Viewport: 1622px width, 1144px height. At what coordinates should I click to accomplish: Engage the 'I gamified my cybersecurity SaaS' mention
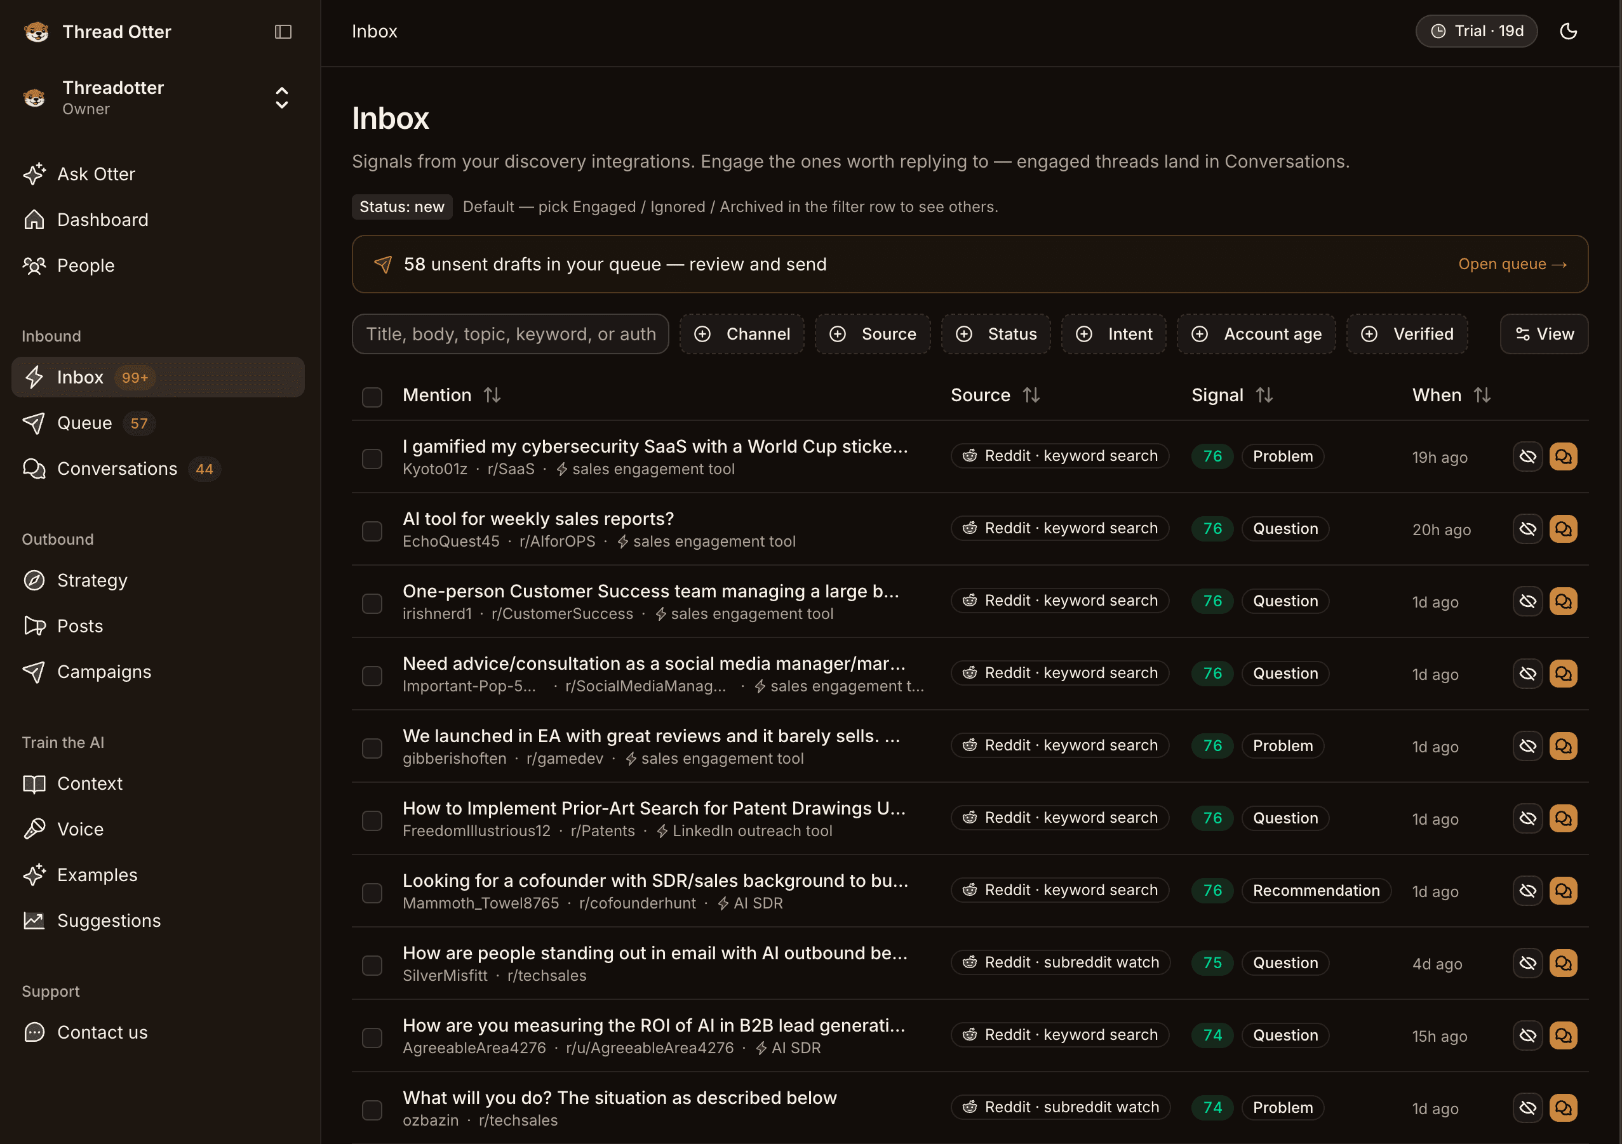tap(1564, 456)
